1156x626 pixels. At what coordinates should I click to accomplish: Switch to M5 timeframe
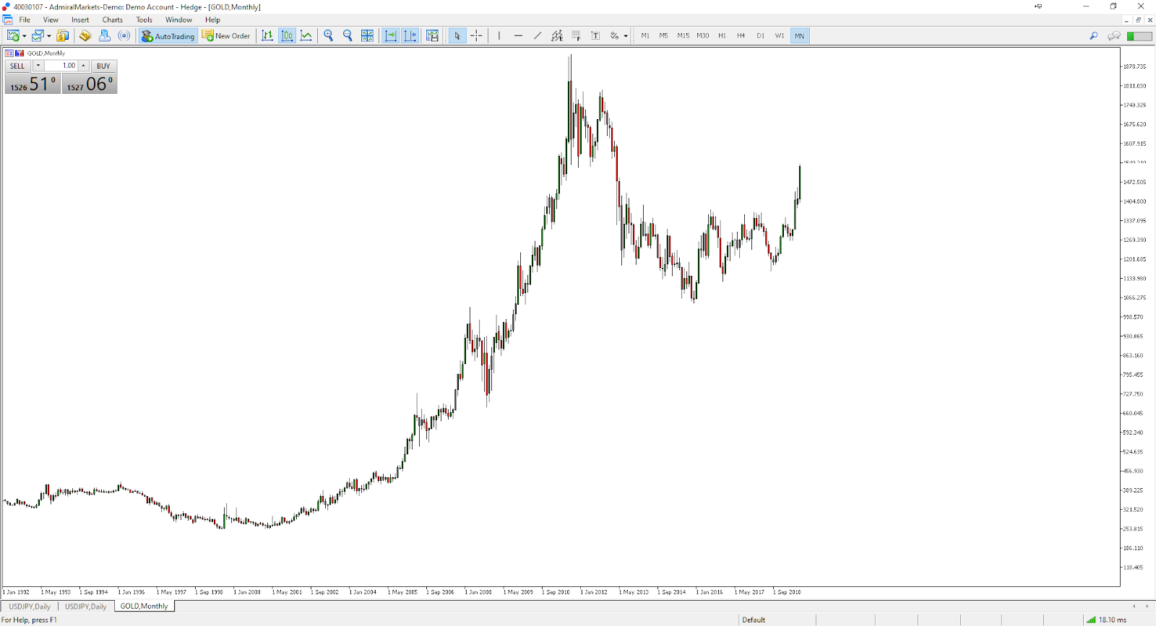click(x=663, y=35)
